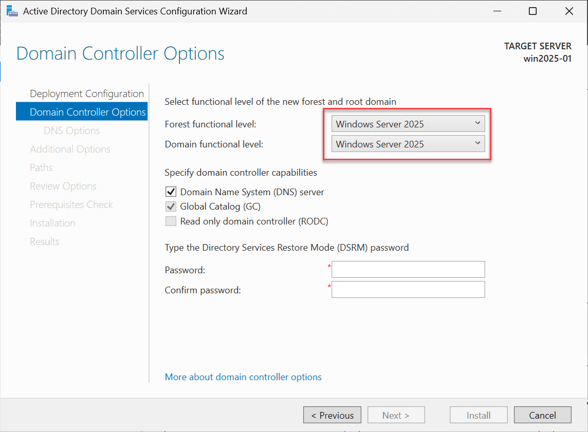Toggle the Domain Name System (DNS) server checkbox
The image size is (588, 432).
[171, 192]
